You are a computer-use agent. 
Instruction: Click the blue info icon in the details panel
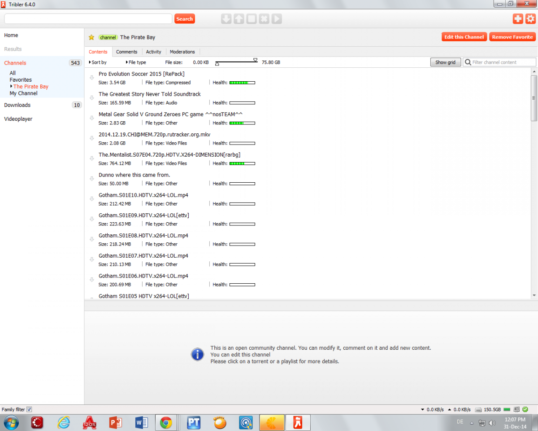point(198,355)
